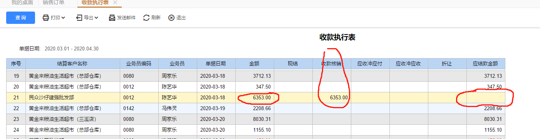Screen dimensions: 540x139
Task: Click amount 6353.00 in 金额 column
Action: pyautogui.click(x=262, y=98)
